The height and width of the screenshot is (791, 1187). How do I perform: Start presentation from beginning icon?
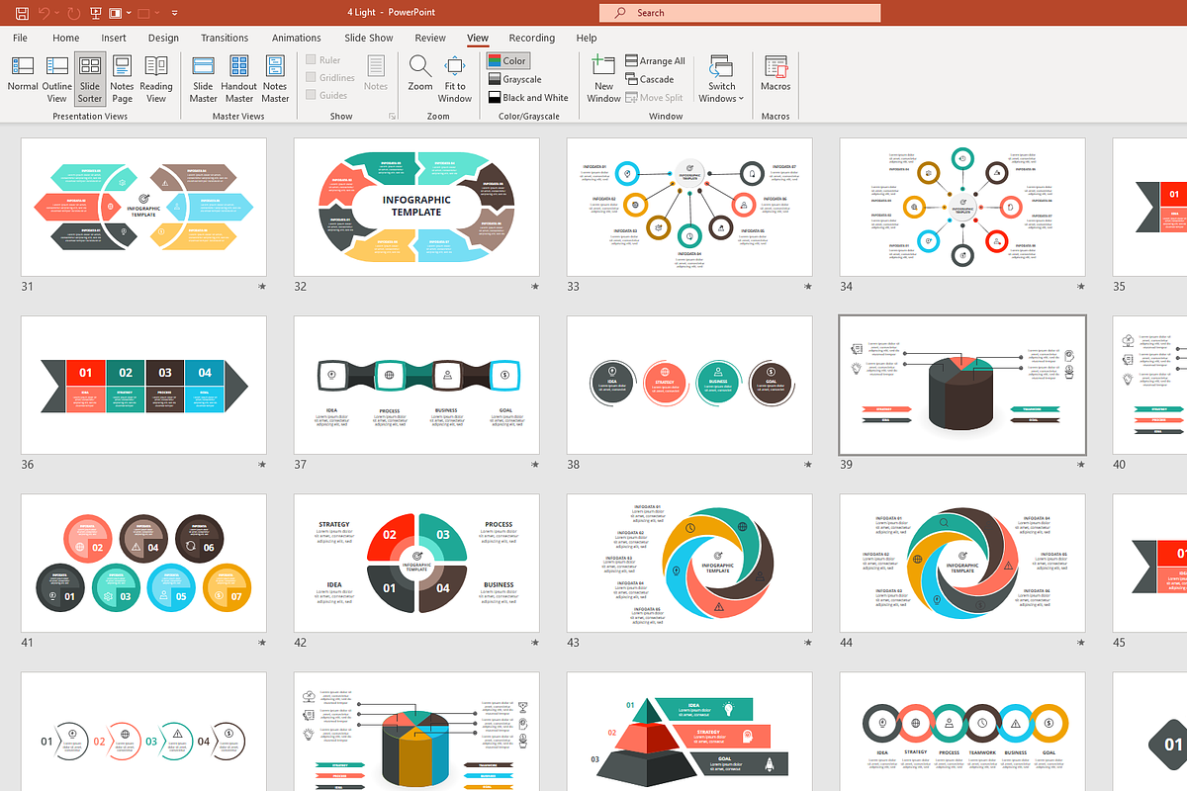point(96,13)
